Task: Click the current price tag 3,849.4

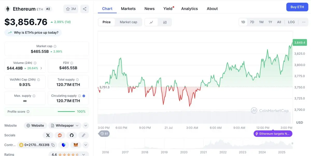Action: 300,42
